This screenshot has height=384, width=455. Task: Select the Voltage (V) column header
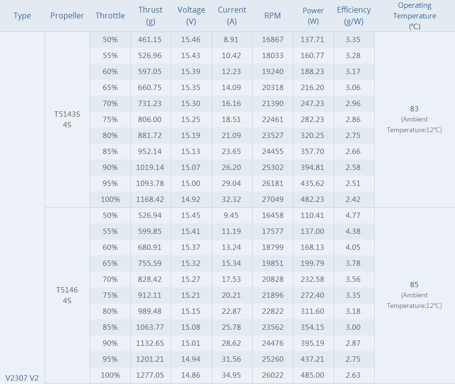pos(191,16)
